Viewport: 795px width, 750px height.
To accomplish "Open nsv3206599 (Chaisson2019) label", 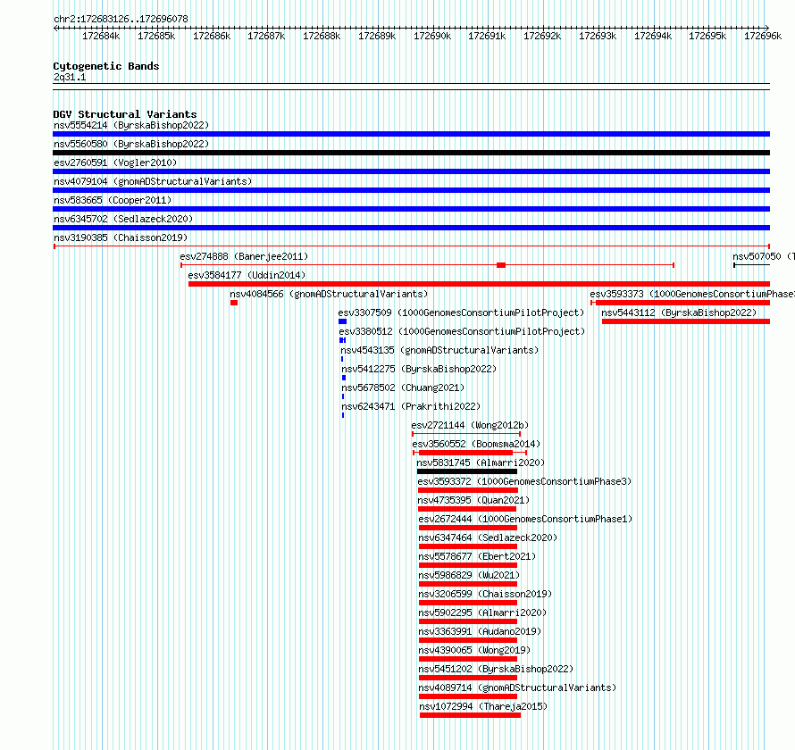I will click(485, 594).
